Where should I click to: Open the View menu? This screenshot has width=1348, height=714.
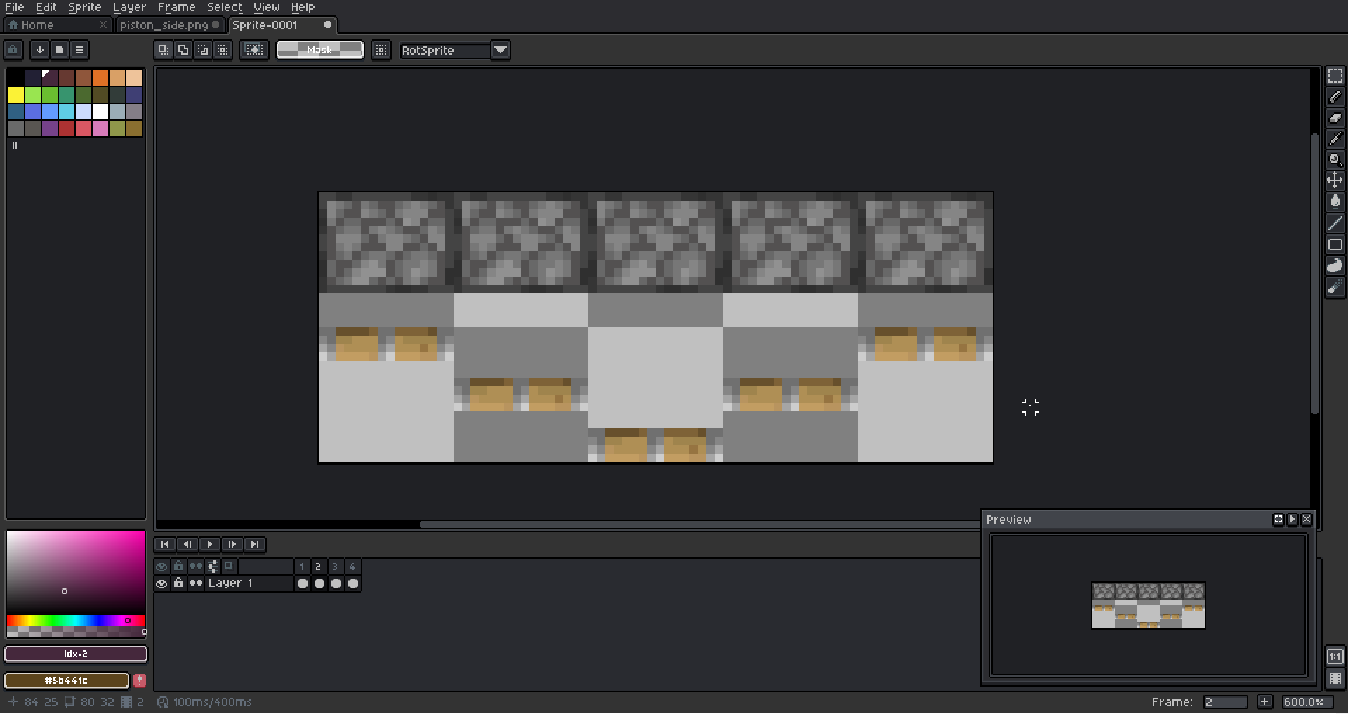267,7
